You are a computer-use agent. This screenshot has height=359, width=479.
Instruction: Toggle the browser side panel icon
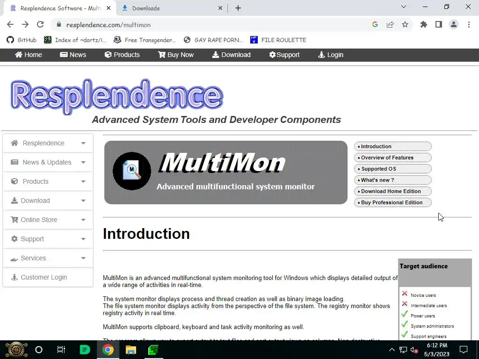pyautogui.click(x=439, y=25)
